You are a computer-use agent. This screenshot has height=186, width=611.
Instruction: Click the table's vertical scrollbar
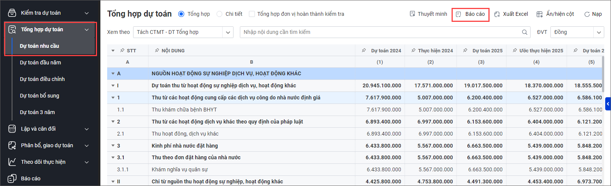pyautogui.click(x=603, y=72)
